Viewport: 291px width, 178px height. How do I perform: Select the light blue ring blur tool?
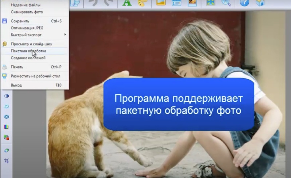(x=7, y=106)
